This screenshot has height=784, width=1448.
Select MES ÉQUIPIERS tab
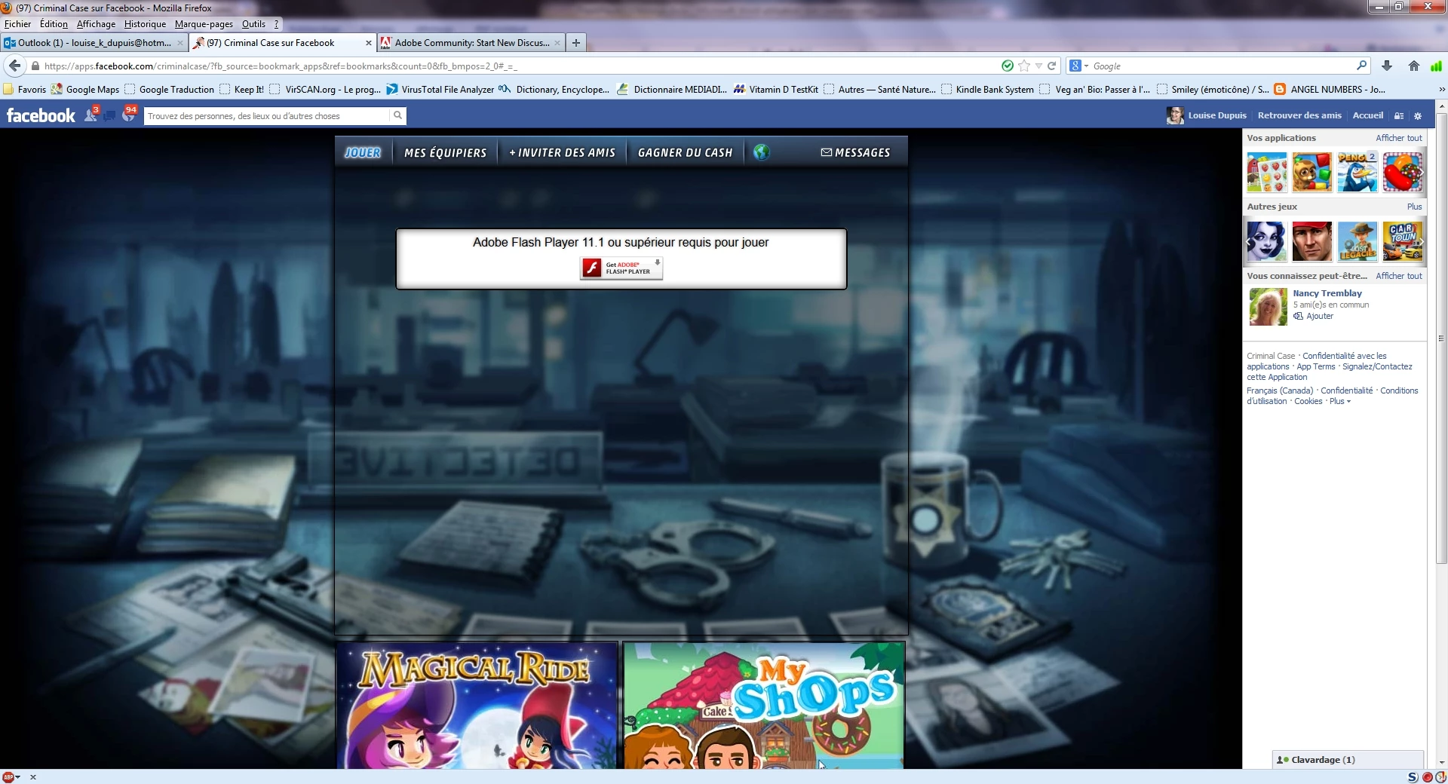(x=446, y=152)
